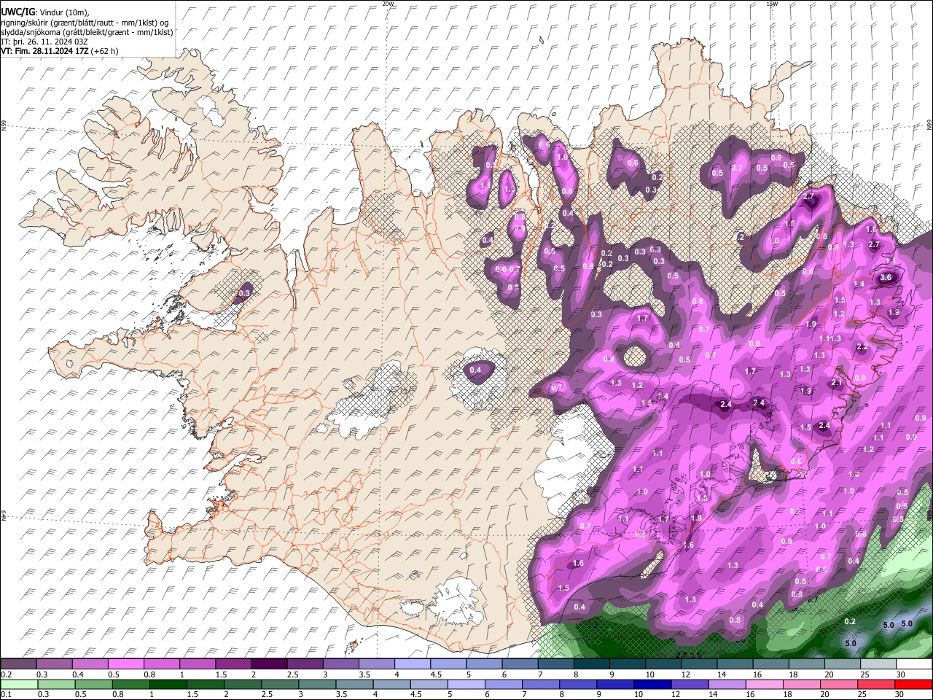
Task: Click the palest green bottom-row swatch at 0.1
Action: pos(18,684)
